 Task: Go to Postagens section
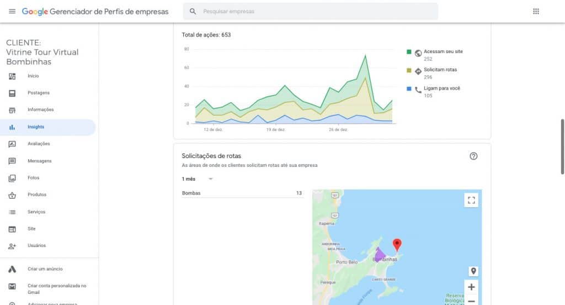[x=39, y=93]
